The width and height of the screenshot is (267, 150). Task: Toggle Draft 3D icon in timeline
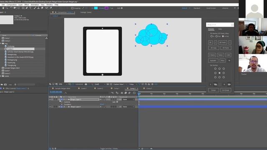pyautogui.click(x=117, y=93)
